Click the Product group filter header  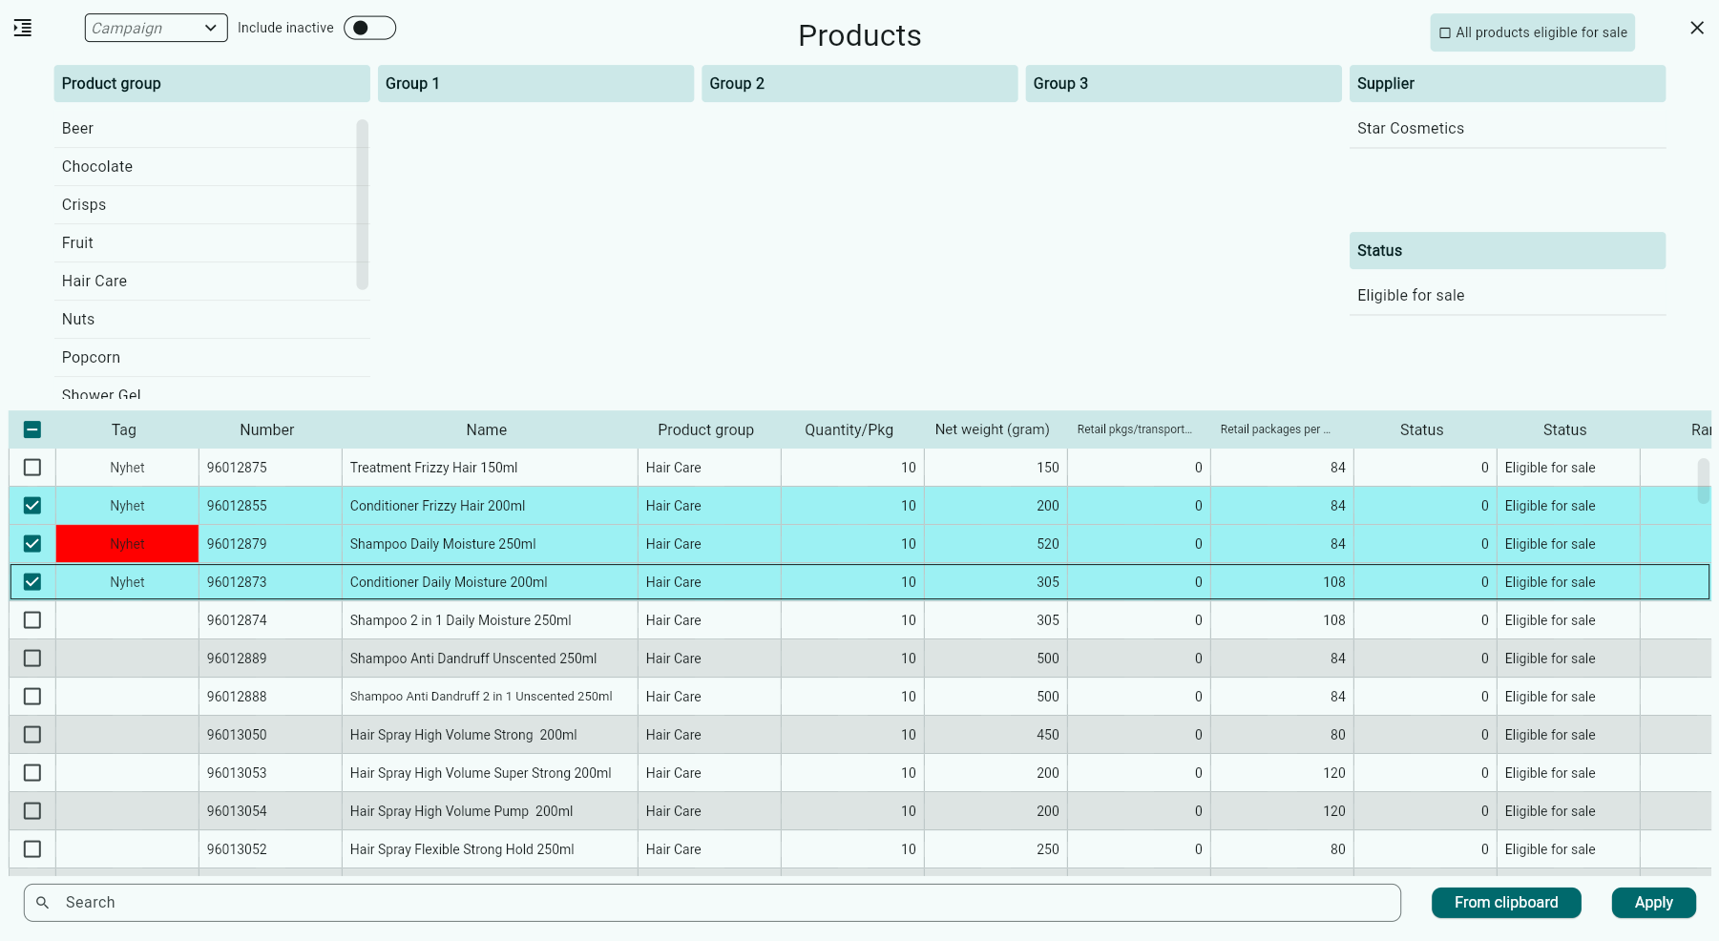(x=212, y=84)
